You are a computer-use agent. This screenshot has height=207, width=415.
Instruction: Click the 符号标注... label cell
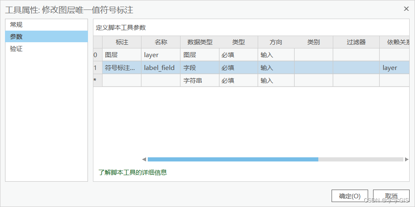click(122, 67)
